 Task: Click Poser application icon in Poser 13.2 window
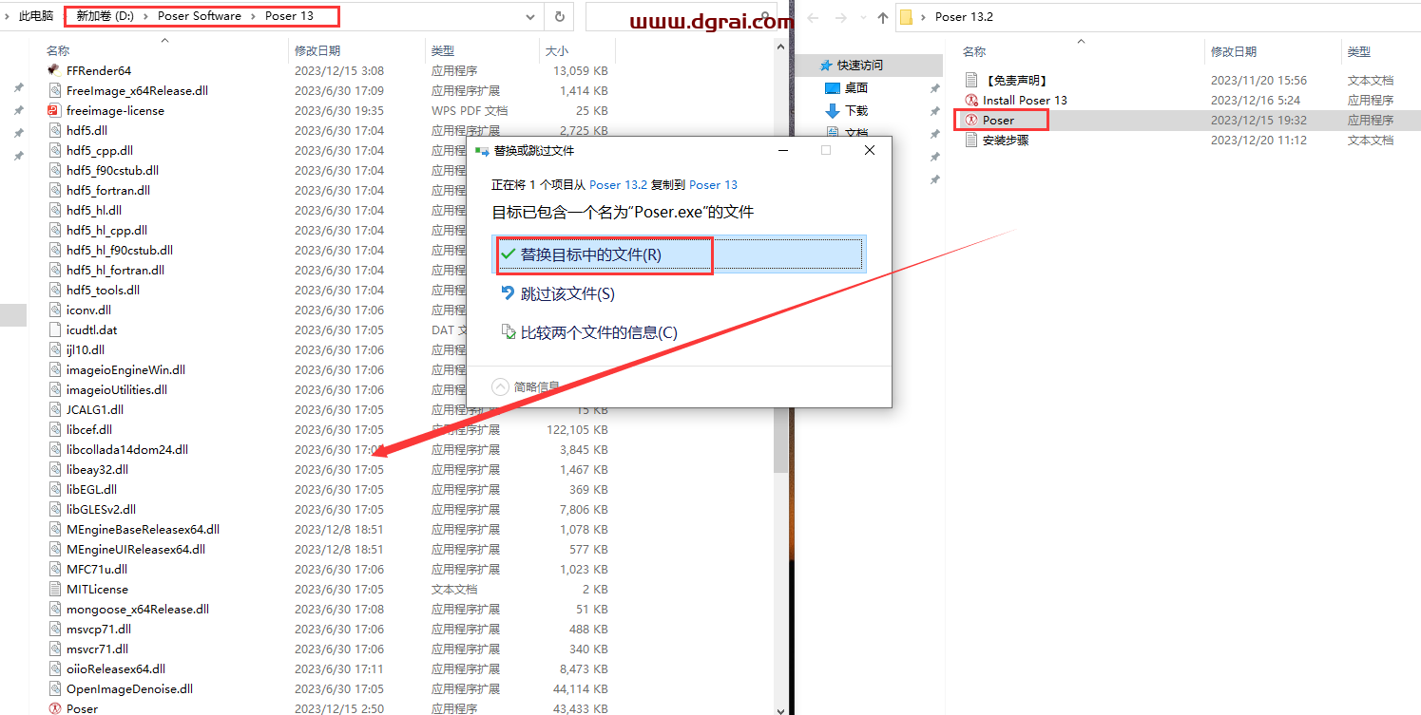970,120
